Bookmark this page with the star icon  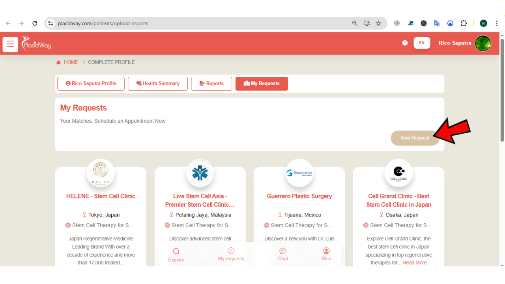coord(379,23)
